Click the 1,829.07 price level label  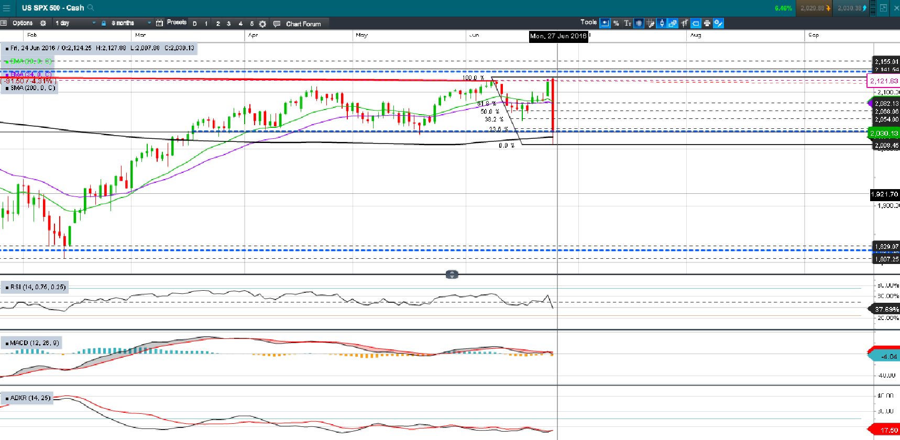tap(886, 246)
